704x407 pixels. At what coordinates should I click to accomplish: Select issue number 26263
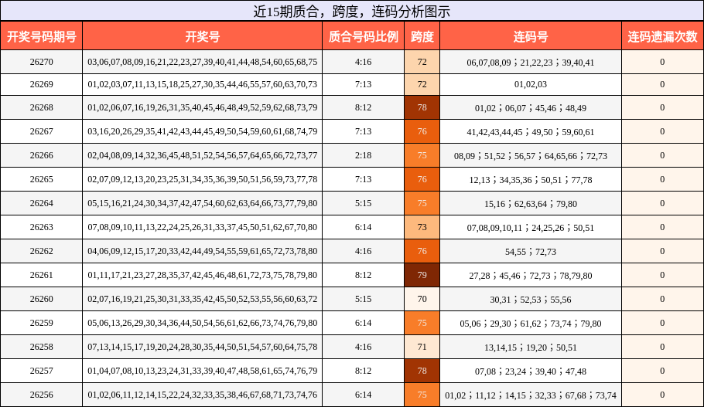tap(41, 227)
